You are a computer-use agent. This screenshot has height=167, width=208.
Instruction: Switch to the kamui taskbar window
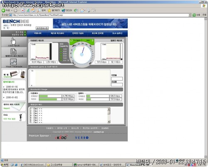coord(86,165)
